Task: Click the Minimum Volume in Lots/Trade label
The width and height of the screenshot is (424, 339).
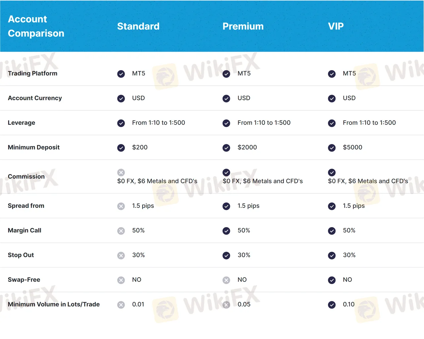Action: click(x=54, y=304)
